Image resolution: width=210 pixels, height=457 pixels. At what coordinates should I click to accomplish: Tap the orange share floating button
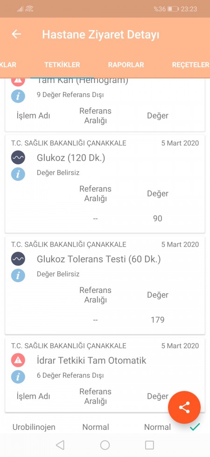[184, 407]
